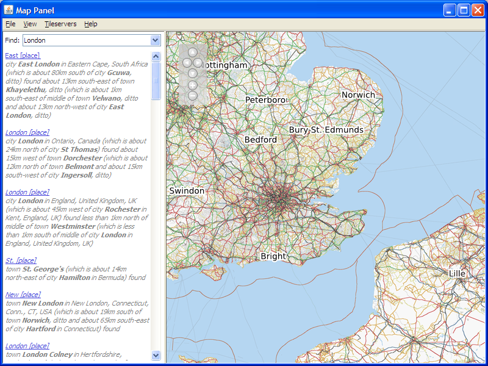Minimize the Map Panel window
Screen dimensions: 488x366
point(450,10)
